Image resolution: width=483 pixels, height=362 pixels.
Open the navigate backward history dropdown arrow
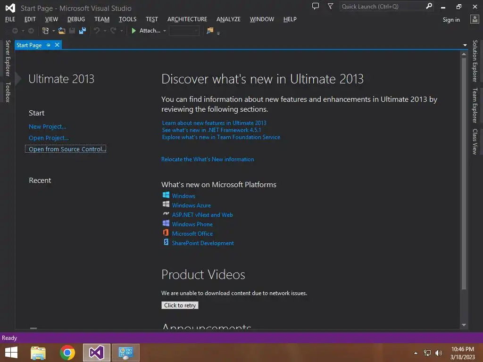click(x=23, y=31)
